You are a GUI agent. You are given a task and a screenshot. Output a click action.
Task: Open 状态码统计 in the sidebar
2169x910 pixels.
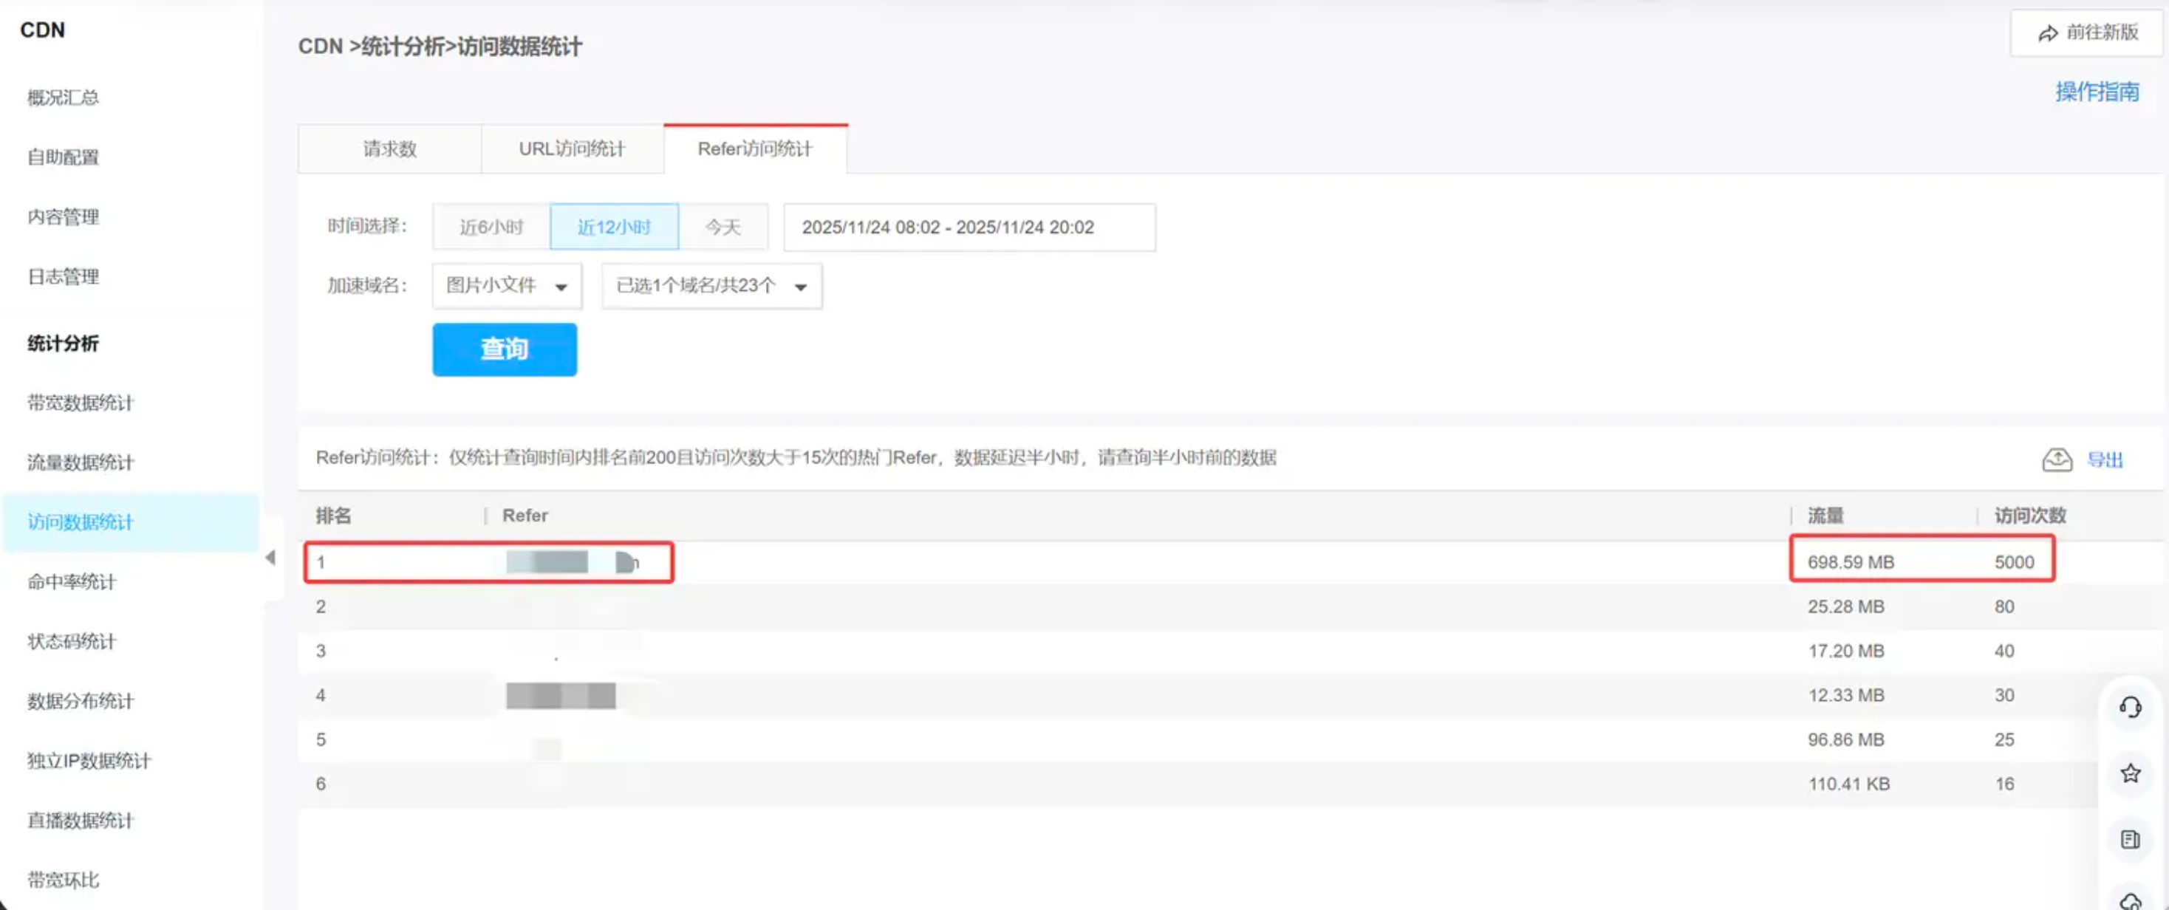pos(72,641)
